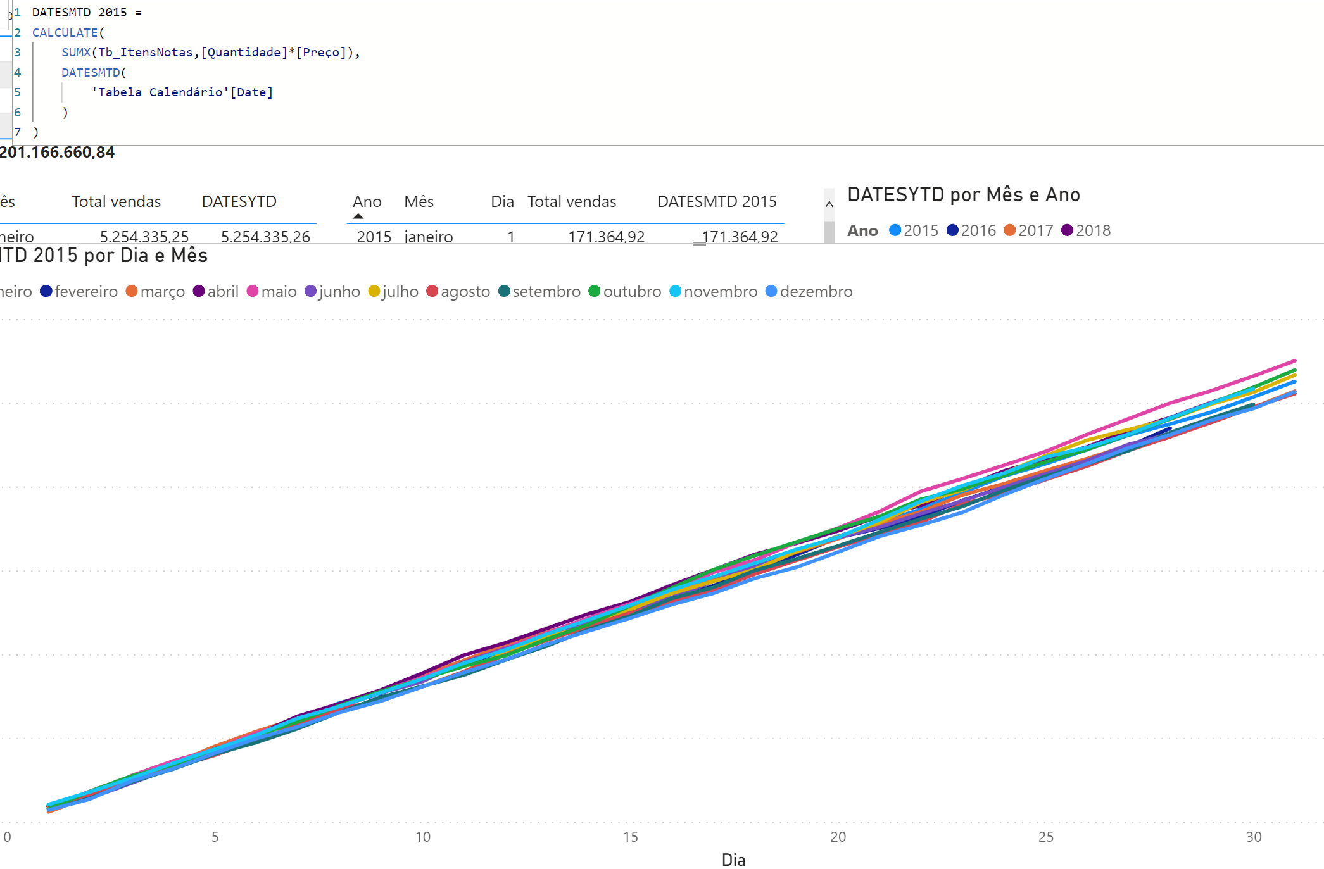Click the DATESYTD por Mês e Ano chart title
The width and height of the screenshot is (1324, 869).
pos(964,194)
